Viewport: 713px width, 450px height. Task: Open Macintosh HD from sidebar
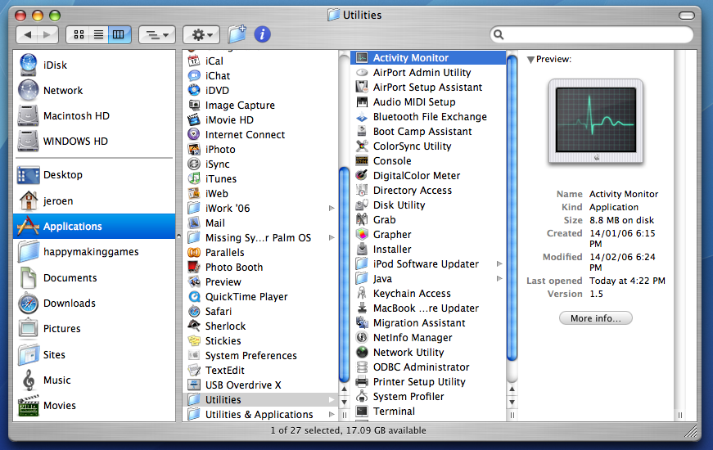tap(94, 116)
